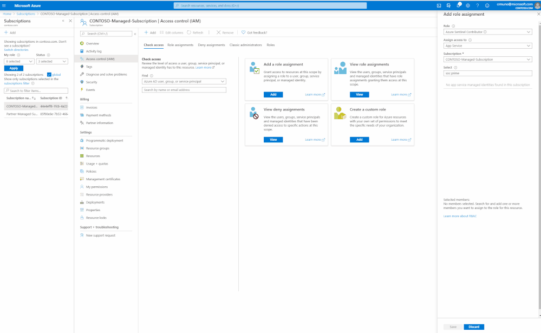The width and height of the screenshot is (541, 333).
Task: Click the account avatar for cmuno@microsoft.com
Action: (537, 5)
